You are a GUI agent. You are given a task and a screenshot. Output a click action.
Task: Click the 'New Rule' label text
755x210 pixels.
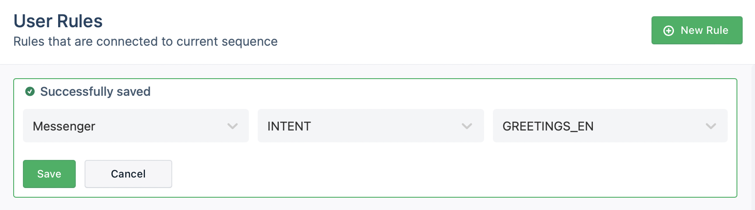click(x=704, y=30)
